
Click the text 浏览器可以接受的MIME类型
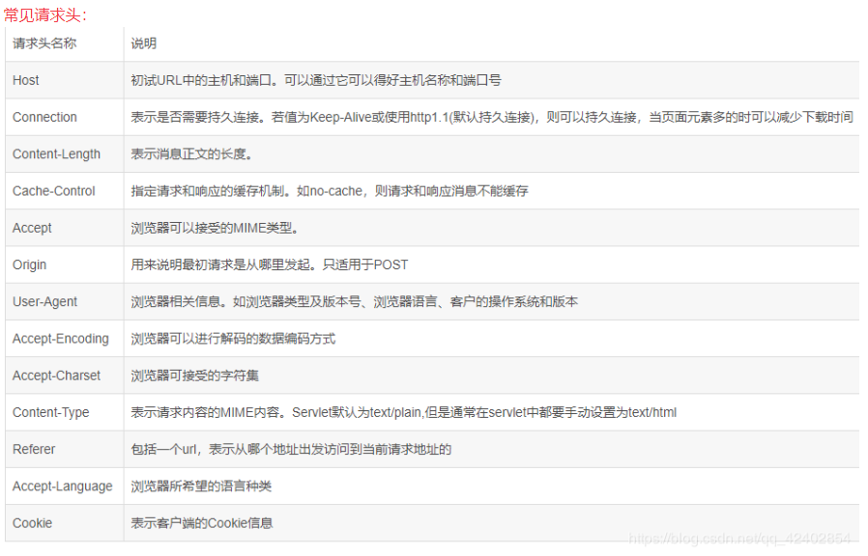coord(215,228)
